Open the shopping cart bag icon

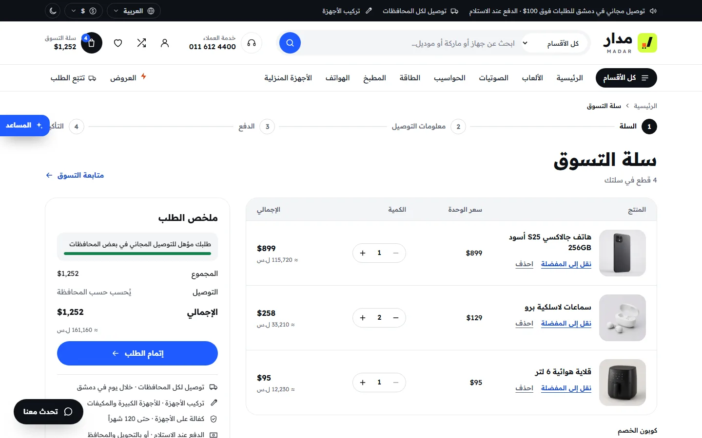tap(92, 43)
